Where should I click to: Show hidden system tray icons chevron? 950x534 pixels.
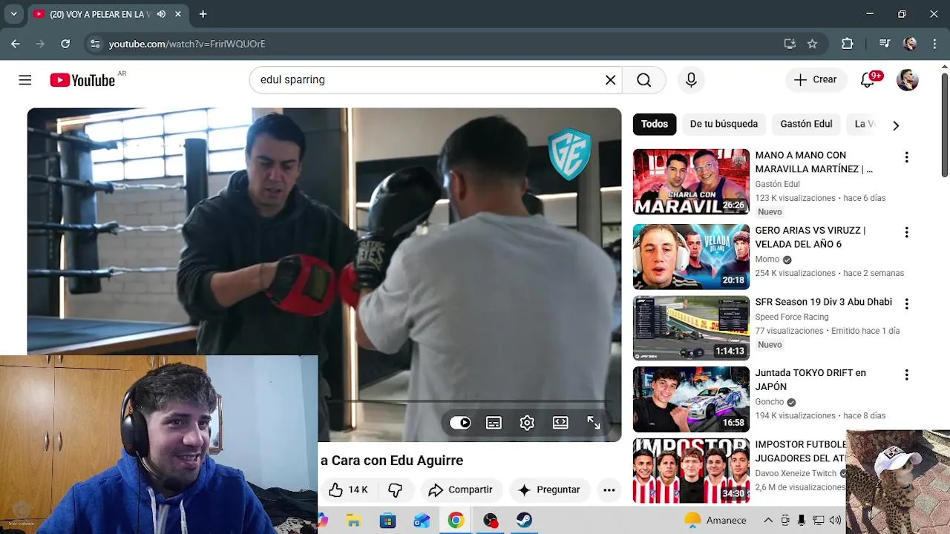(768, 521)
